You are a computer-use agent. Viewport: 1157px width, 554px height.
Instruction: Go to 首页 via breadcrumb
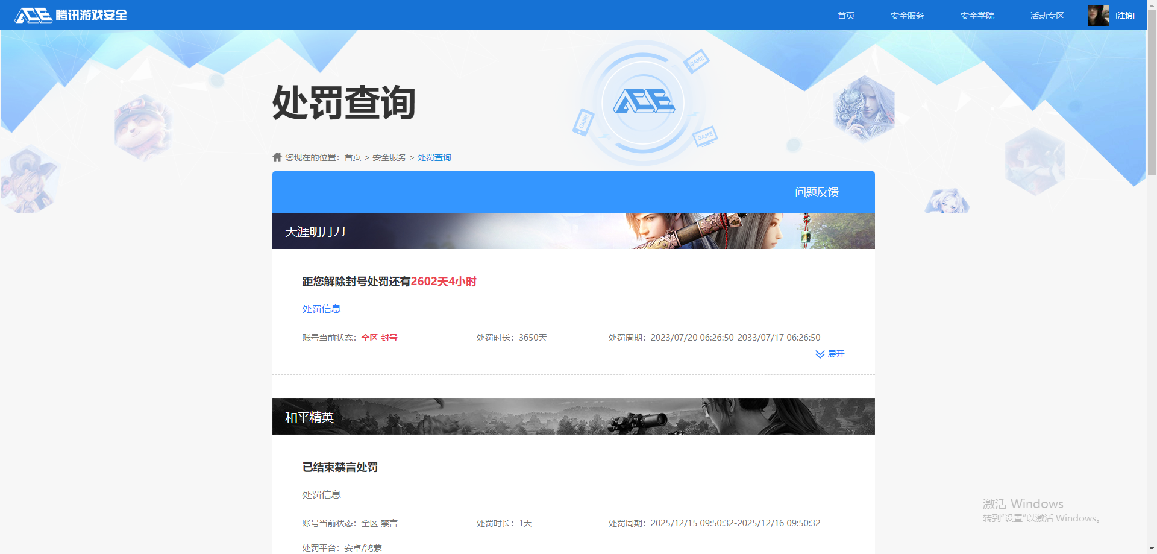pyautogui.click(x=353, y=157)
